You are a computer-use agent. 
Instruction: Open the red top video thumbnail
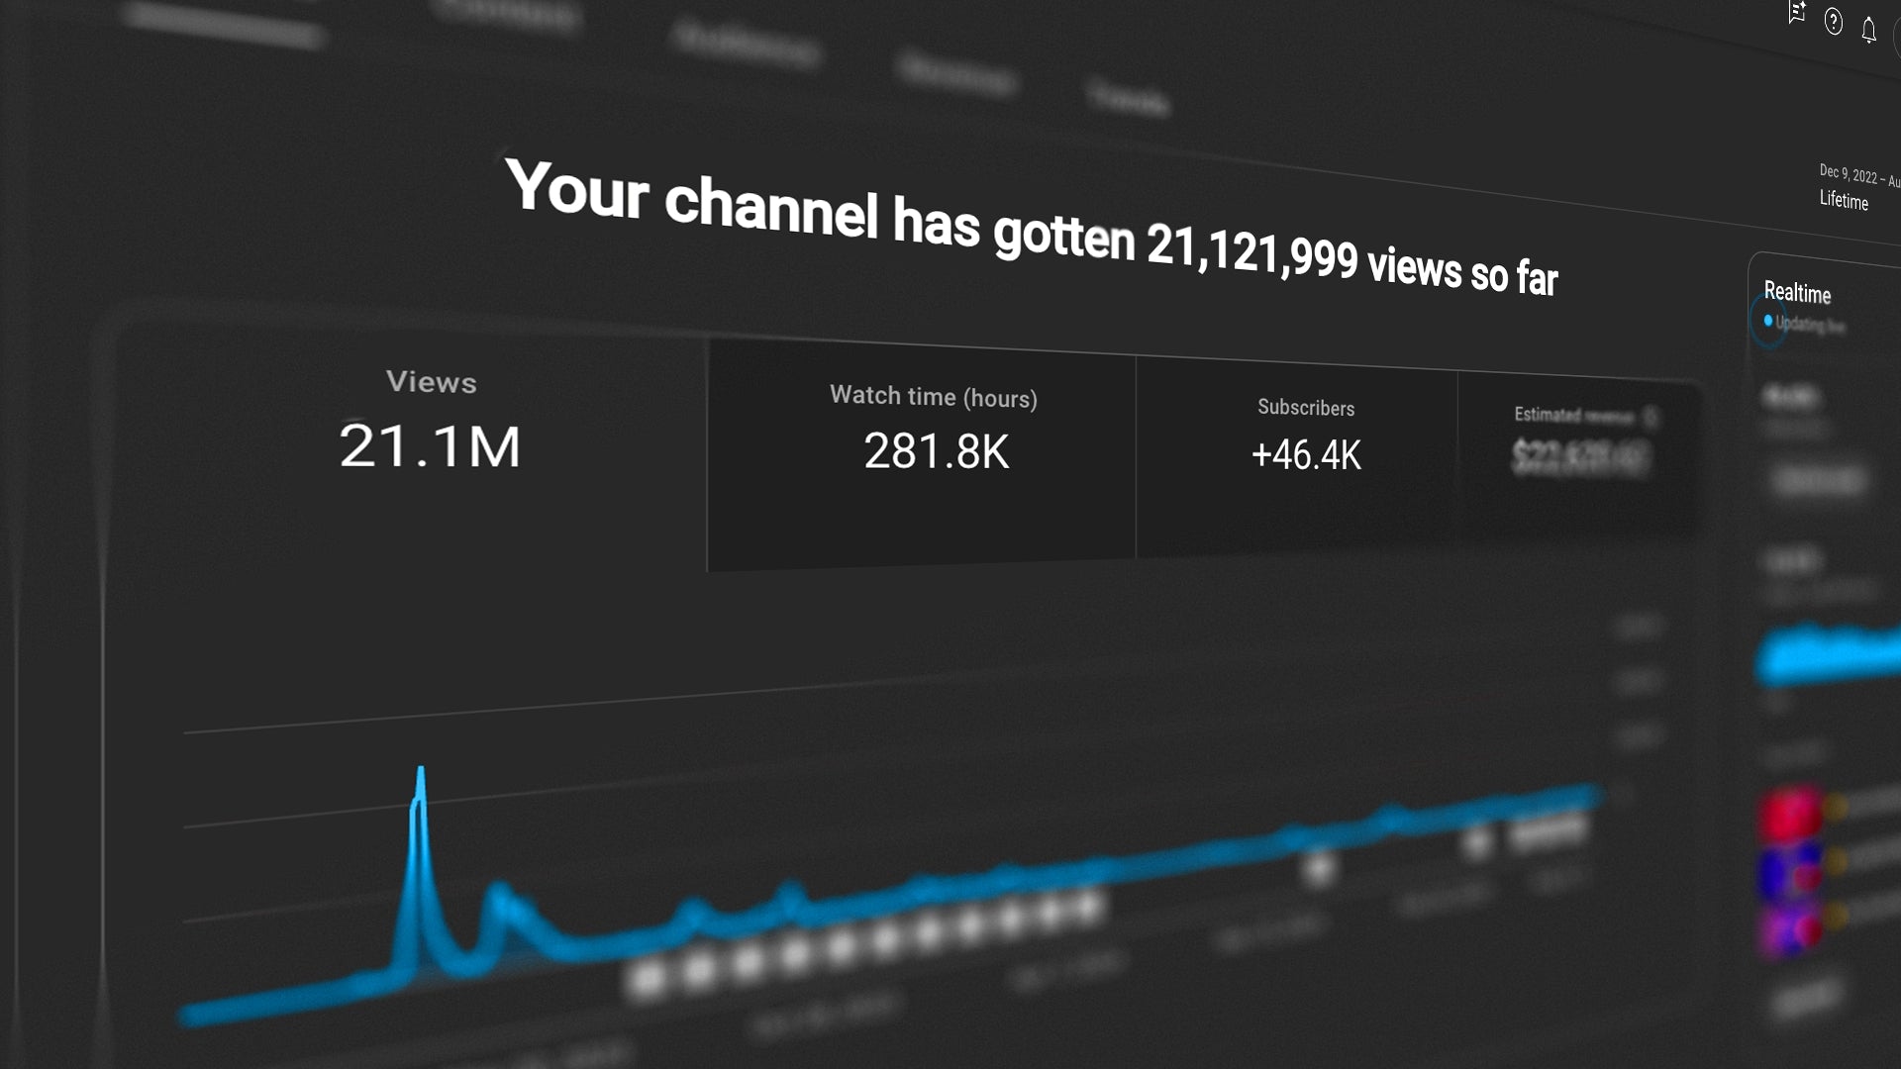1790,816
